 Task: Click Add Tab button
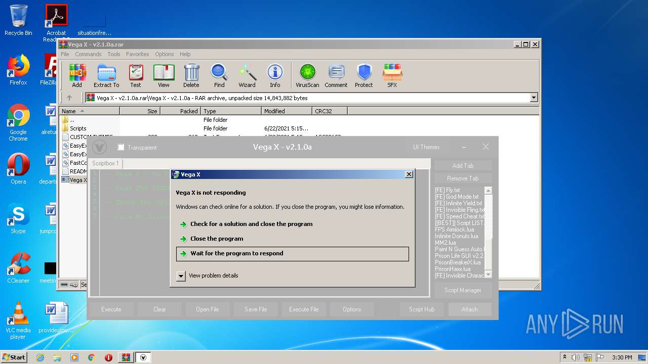click(x=463, y=166)
